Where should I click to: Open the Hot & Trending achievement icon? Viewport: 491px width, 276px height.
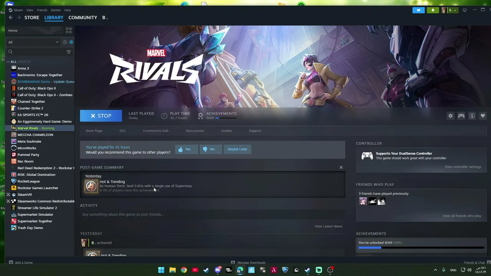point(91,186)
